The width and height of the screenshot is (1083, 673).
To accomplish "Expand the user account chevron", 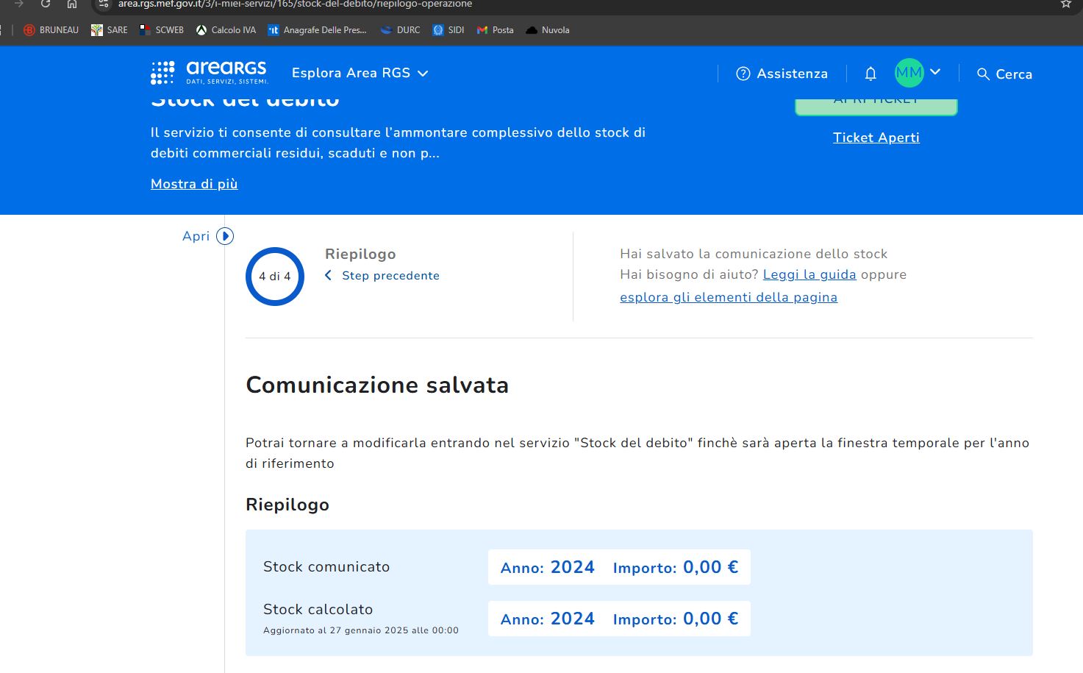I will click(x=935, y=72).
